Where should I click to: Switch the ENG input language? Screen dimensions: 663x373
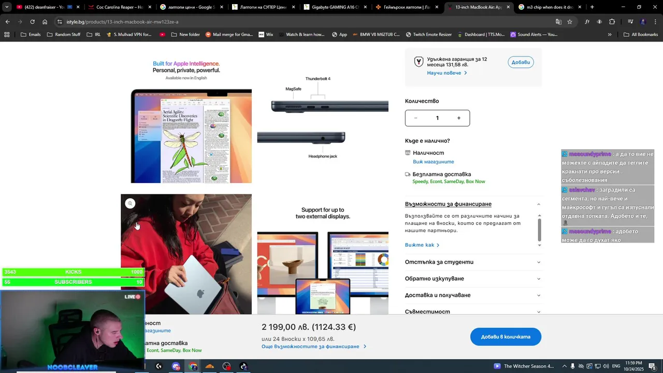coord(616,366)
